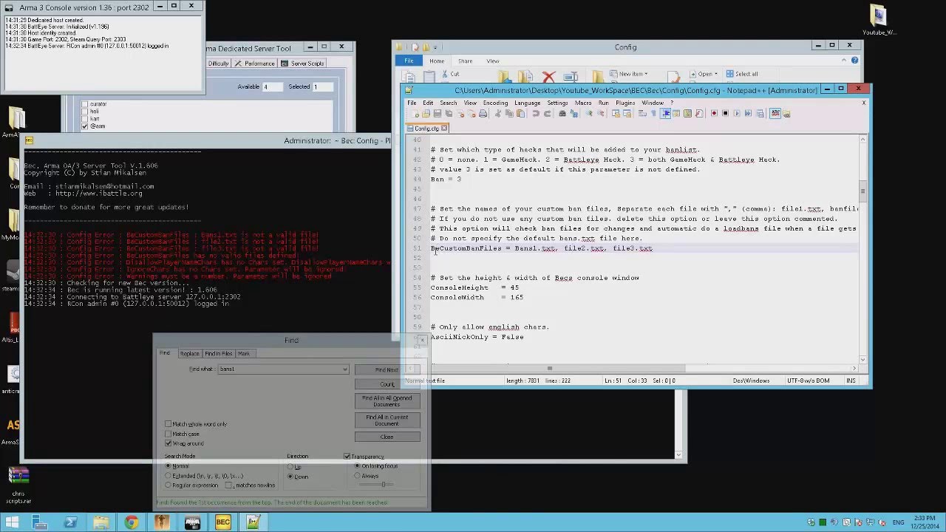Click the Find binoculars icon in Notepad++
This screenshot has height=532, width=946.
pos(562,114)
